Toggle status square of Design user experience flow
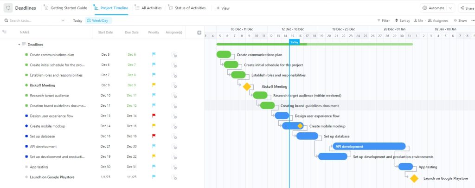The image size is (475, 188). click(26, 116)
